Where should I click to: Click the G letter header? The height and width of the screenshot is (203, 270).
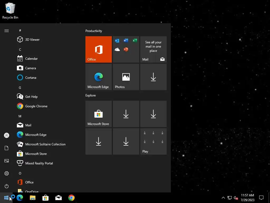click(20, 87)
